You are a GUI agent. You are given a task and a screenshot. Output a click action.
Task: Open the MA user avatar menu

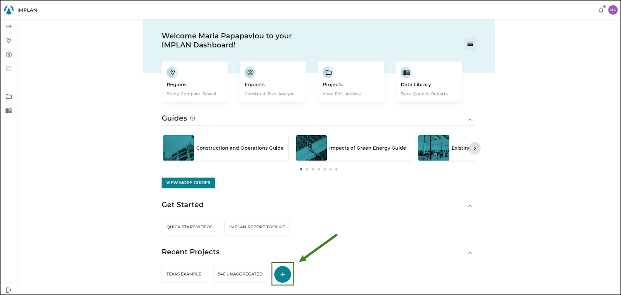[x=613, y=10]
